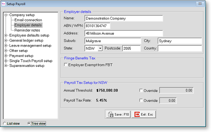The height and width of the screenshot is (132, 211).
Task: Click the empty Country field
Action: 180,48
